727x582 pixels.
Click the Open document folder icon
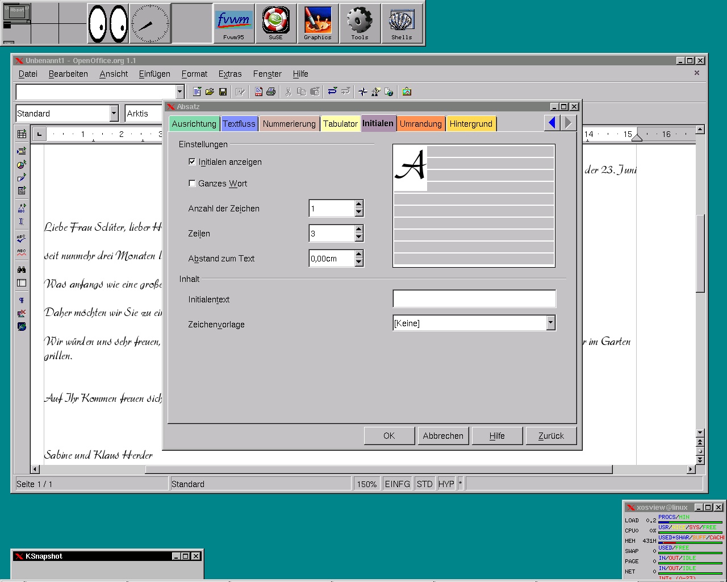[210, 92]
